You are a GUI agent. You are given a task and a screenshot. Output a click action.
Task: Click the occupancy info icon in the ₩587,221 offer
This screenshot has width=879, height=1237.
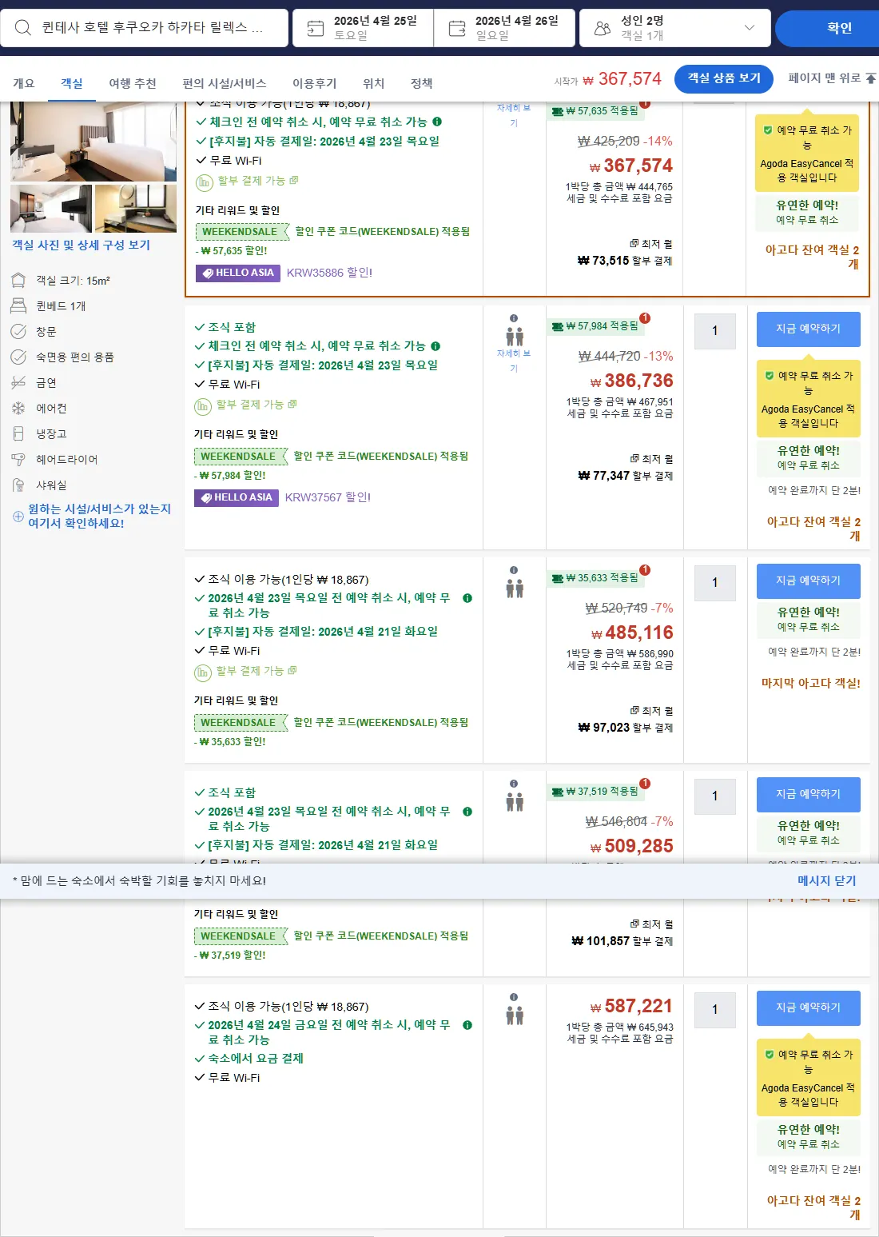click(x=514, y=997)
